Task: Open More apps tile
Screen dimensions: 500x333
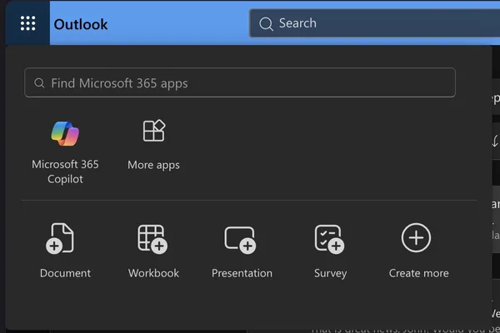Action: [x=153, y=146]
